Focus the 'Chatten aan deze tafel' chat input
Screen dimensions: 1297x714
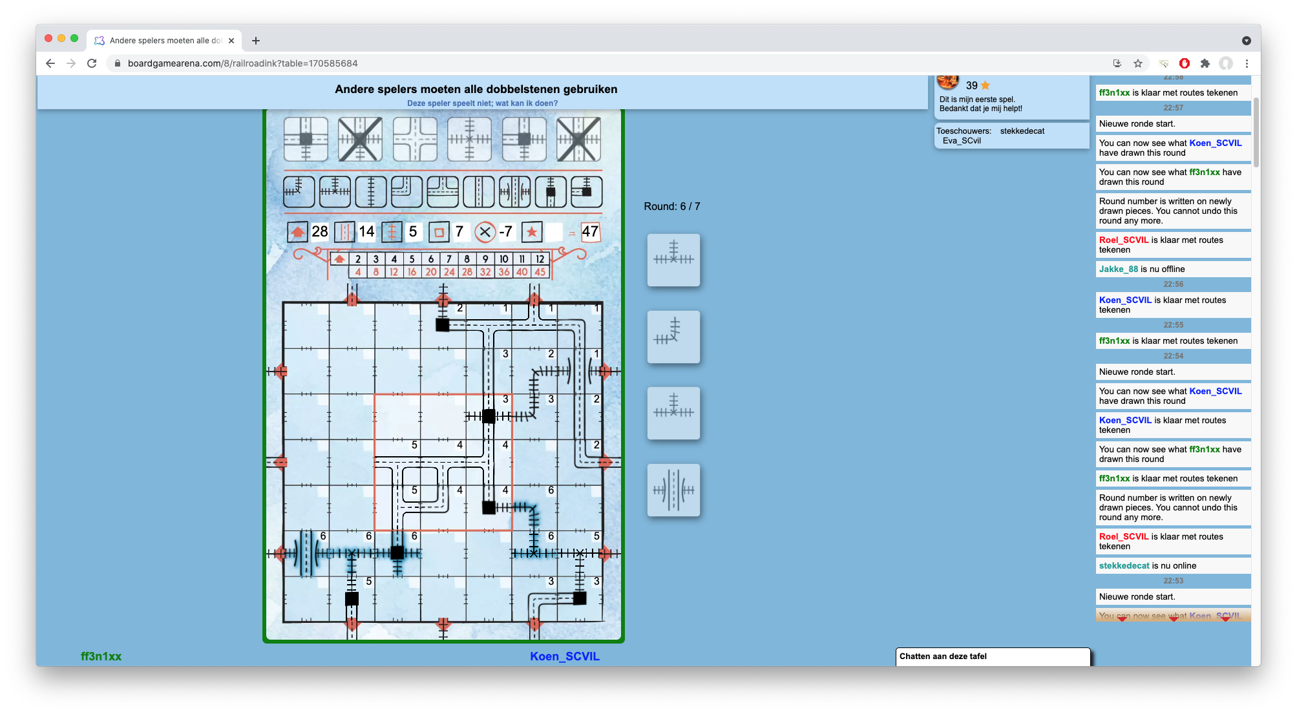(x=993, y=656)
